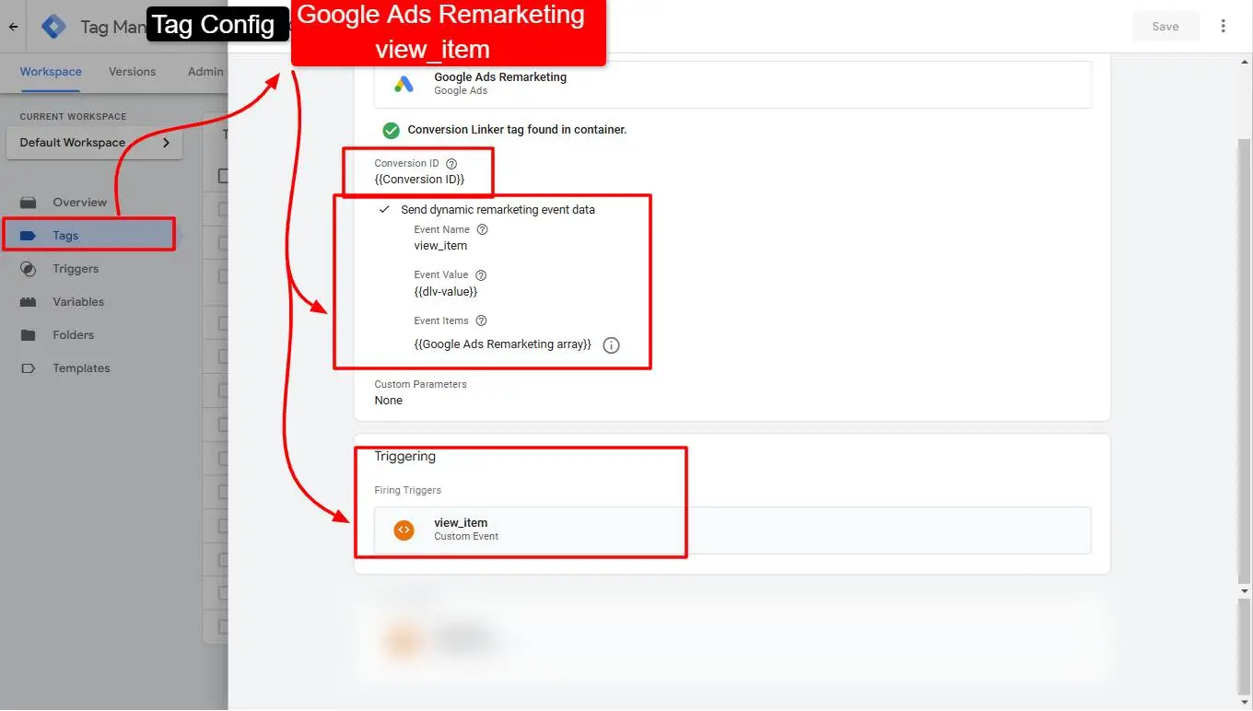Click the Google Tag Manager logo

[54, 27]
